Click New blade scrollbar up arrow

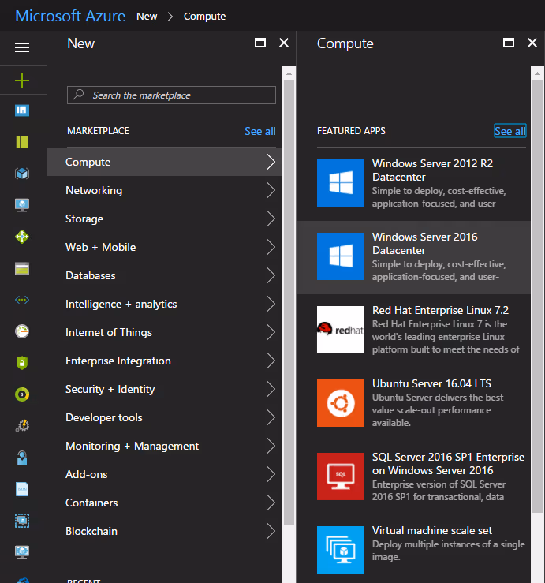(x=289, y=73)
